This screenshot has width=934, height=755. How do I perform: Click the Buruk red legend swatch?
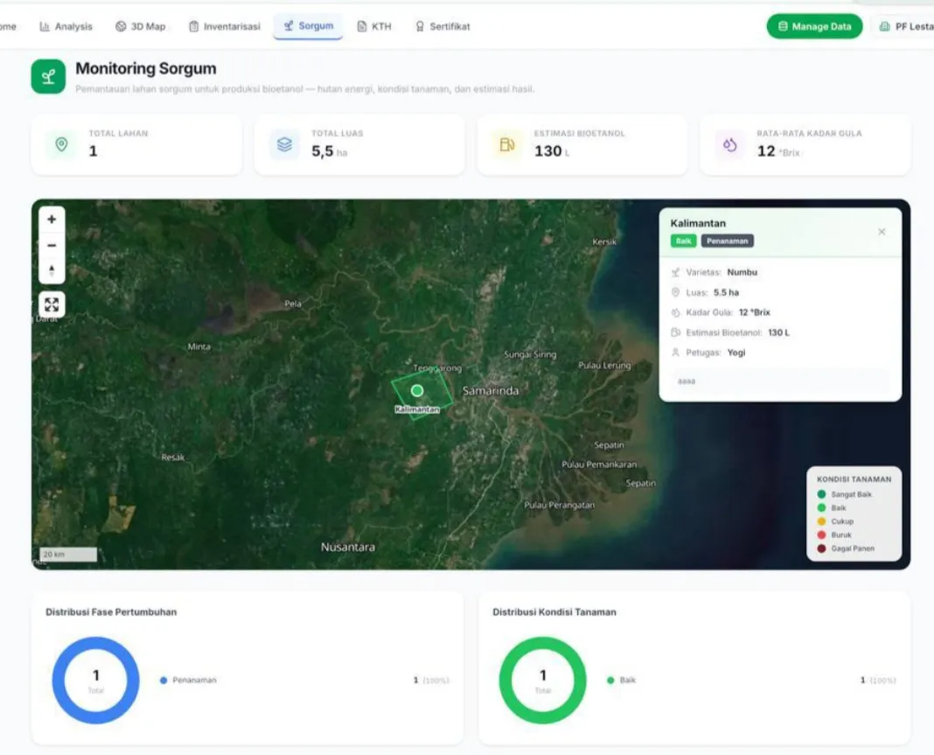(821, 535)
